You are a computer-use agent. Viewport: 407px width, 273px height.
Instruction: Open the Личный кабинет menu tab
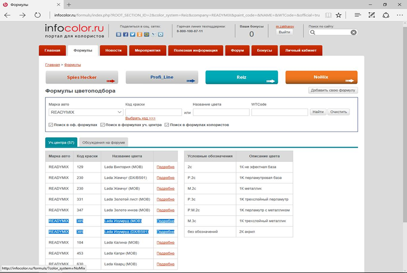[301, 51]
